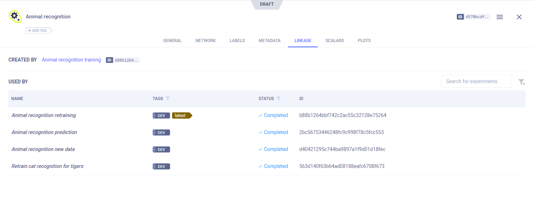The width and height of the screenshot is (534, 221).
Task: Open the STATUS column filter
Action: (278, 99)
